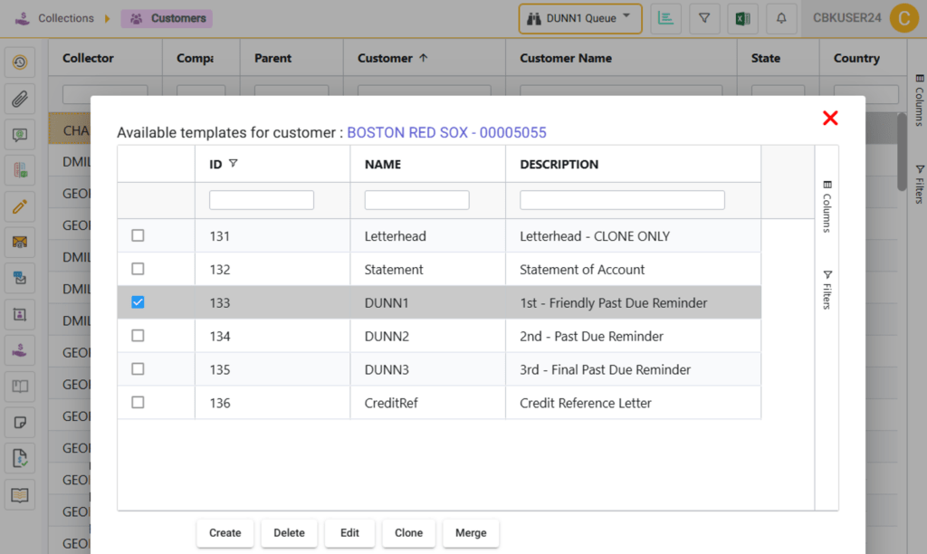Click the Clone button

[x=408, y=532]
